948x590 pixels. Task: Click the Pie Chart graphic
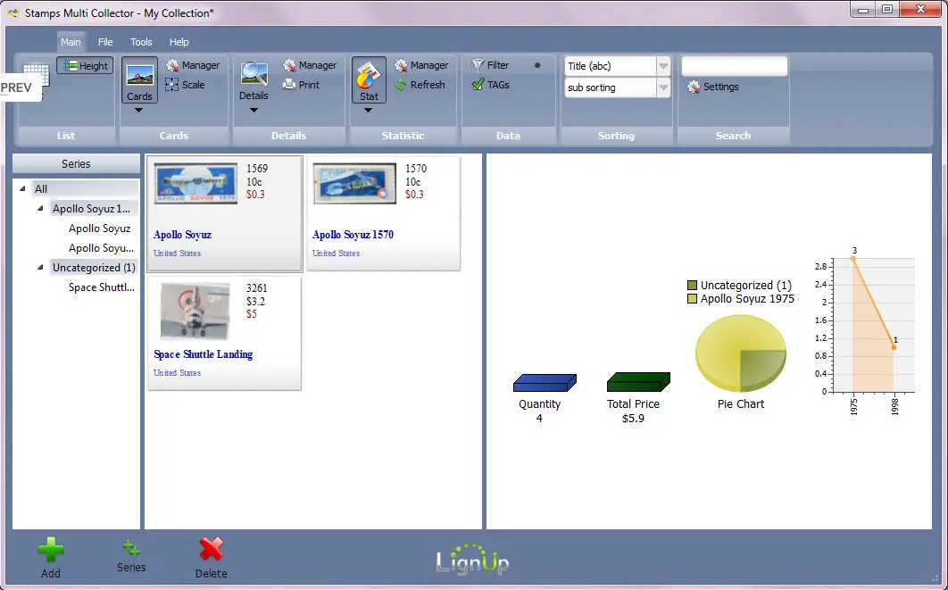click(x=741, y=353)
